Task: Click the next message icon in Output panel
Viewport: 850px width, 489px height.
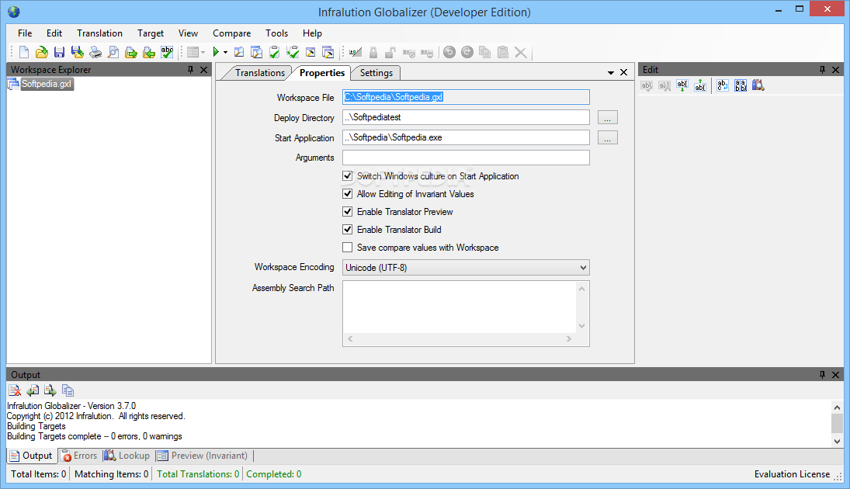Action: click(x=50, y=390)
